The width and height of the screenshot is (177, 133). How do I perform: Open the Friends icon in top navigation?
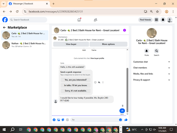coord(95,20)
